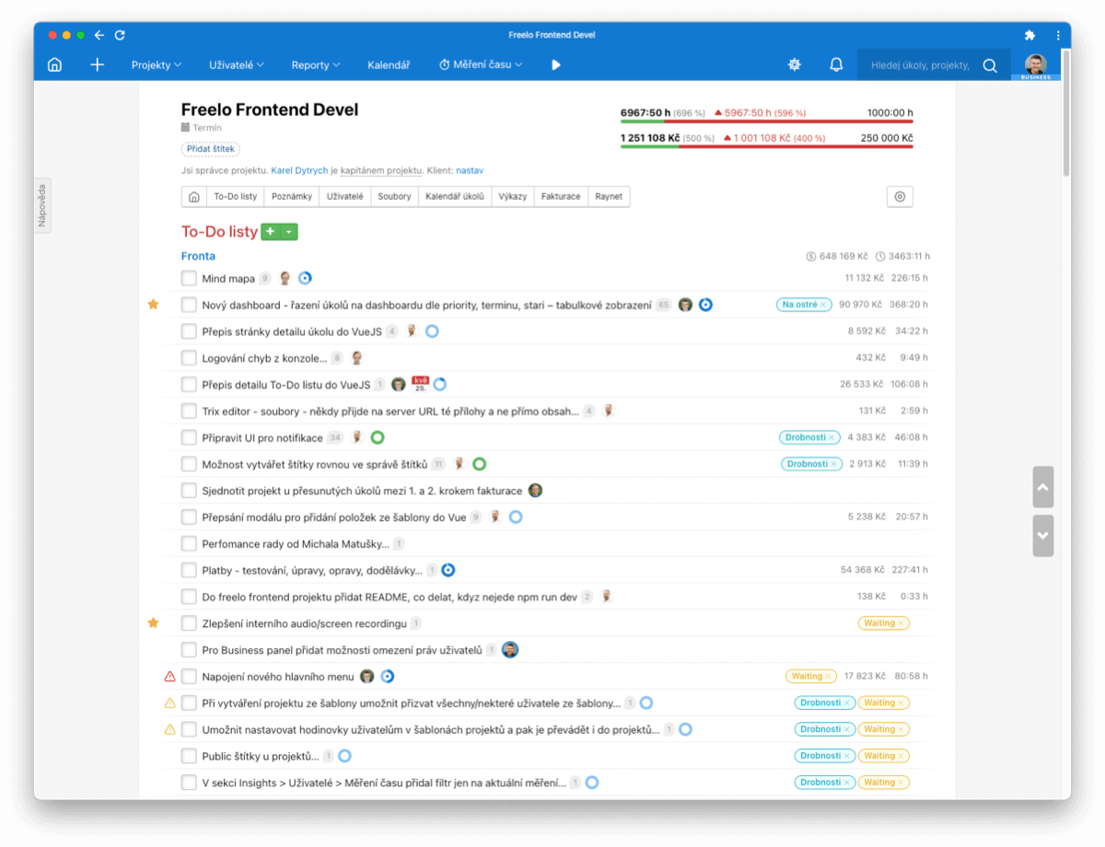Viewport: 1105px width, 847px height.
Task: Tick the checkbox for Perfomance rady od Michala Matušky
Action: tap(189, 543)
